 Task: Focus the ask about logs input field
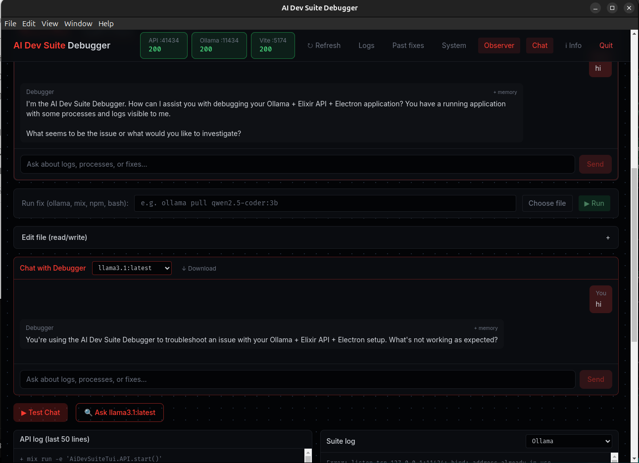tap(297, 379)
